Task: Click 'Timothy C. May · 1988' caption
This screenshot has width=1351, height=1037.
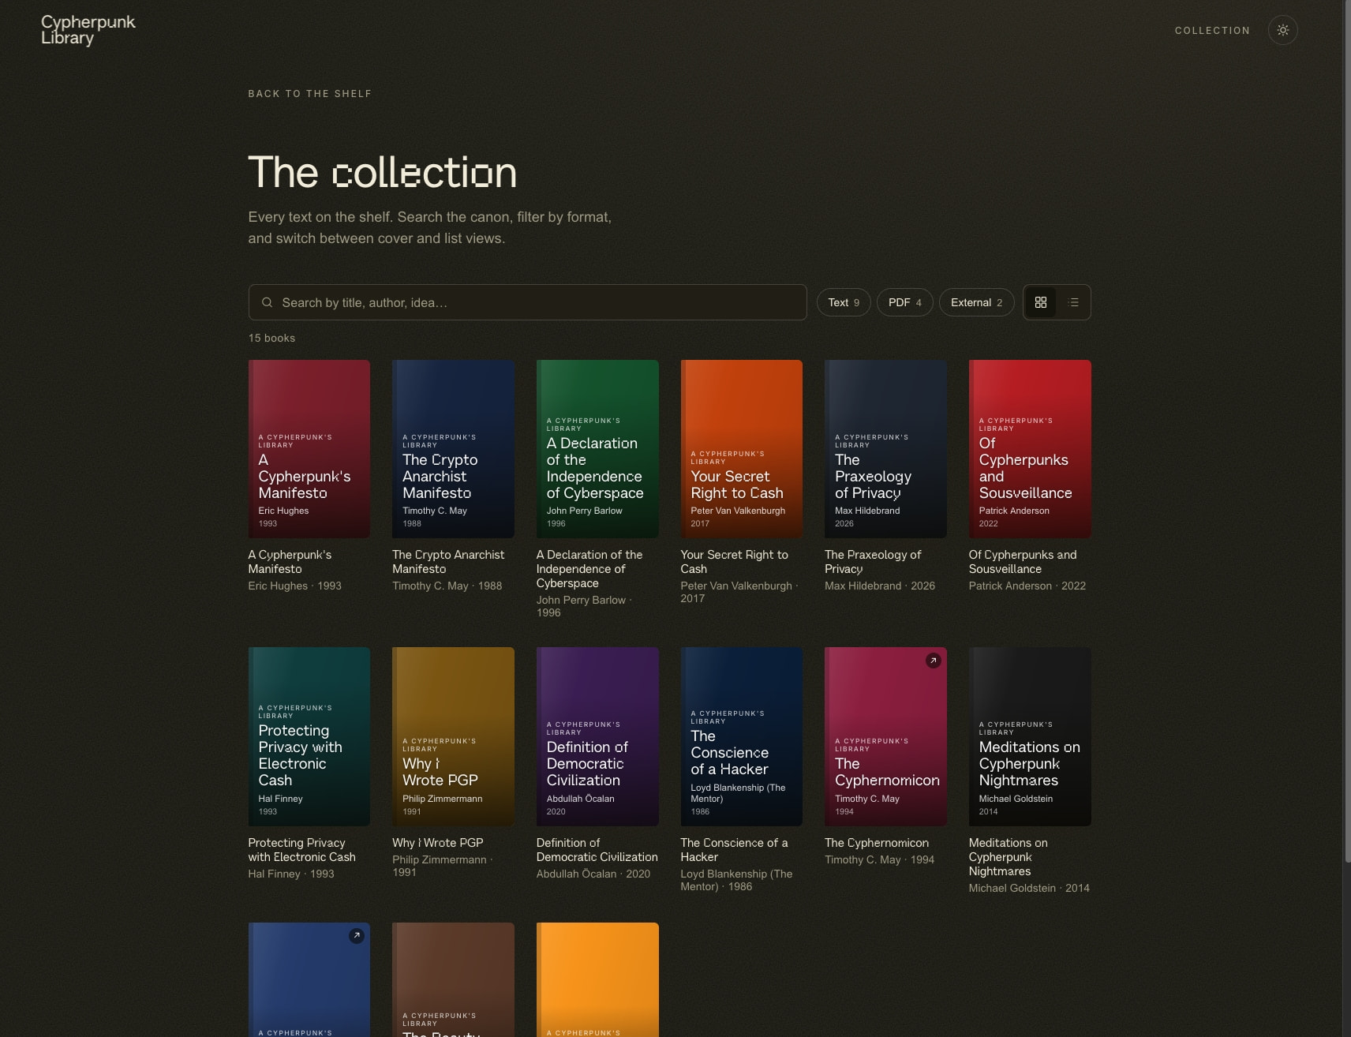Action: [x=447, y=586]
